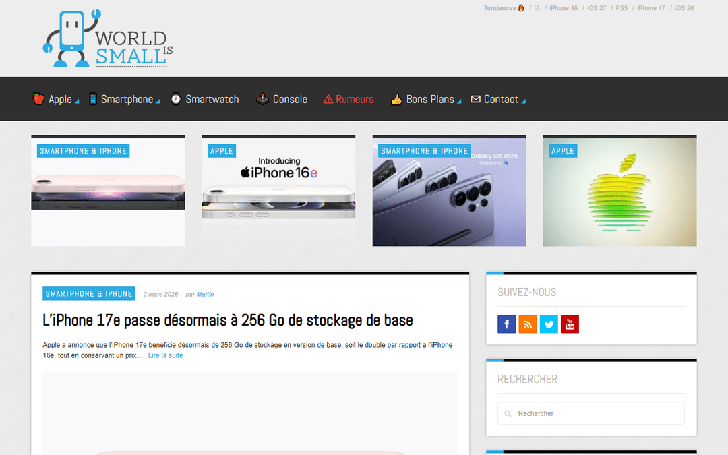
Task: Follow the iPhone 18 trending link
Action: (563, 8)
